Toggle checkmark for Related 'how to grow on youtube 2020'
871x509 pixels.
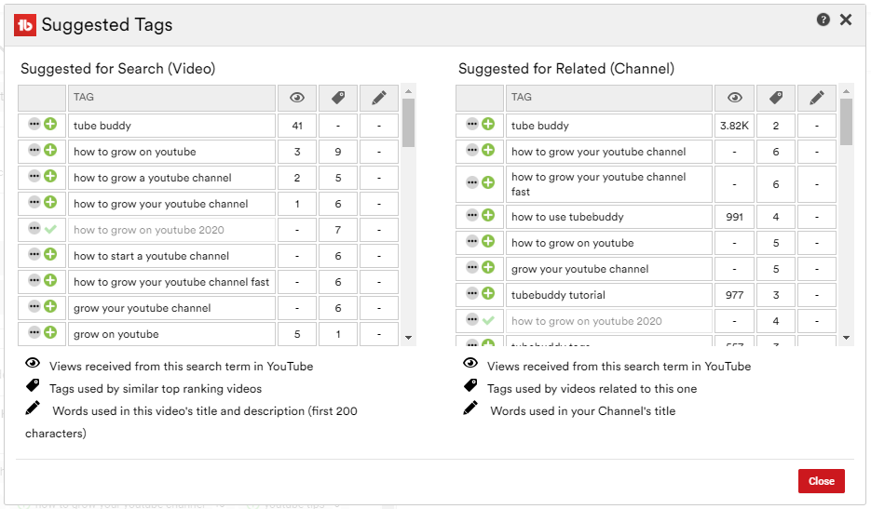click(x=488, y=320)
